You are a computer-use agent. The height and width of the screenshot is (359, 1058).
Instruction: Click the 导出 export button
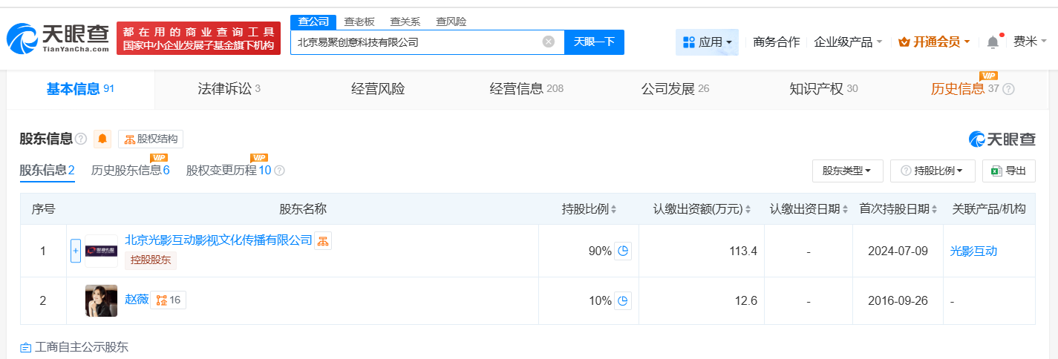[x=1008, y=171]
